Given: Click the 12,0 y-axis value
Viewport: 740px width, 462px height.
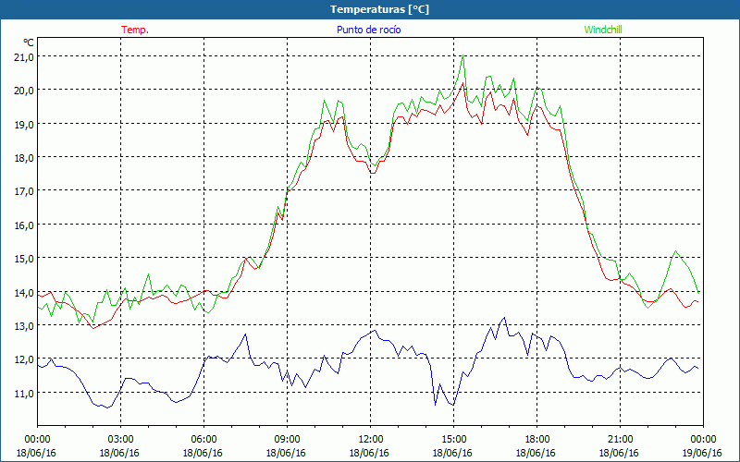Looking at the screenshot, I should point(25,359).
